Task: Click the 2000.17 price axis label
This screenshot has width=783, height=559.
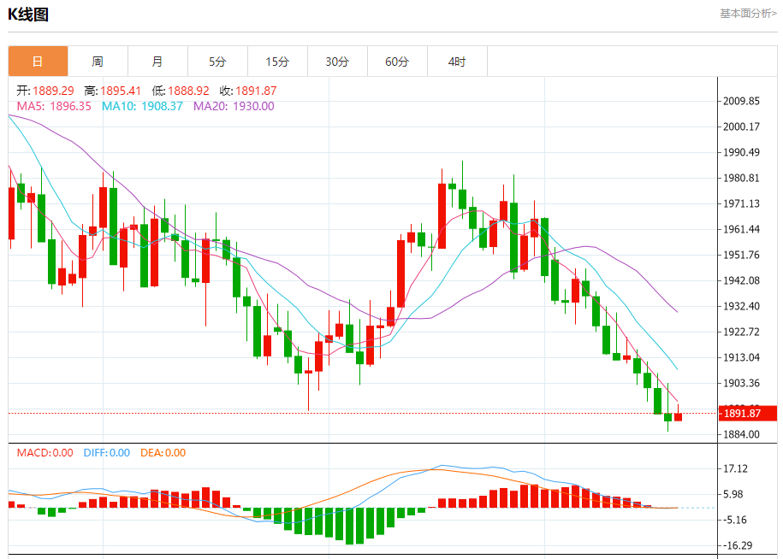Action: [742, 127]
